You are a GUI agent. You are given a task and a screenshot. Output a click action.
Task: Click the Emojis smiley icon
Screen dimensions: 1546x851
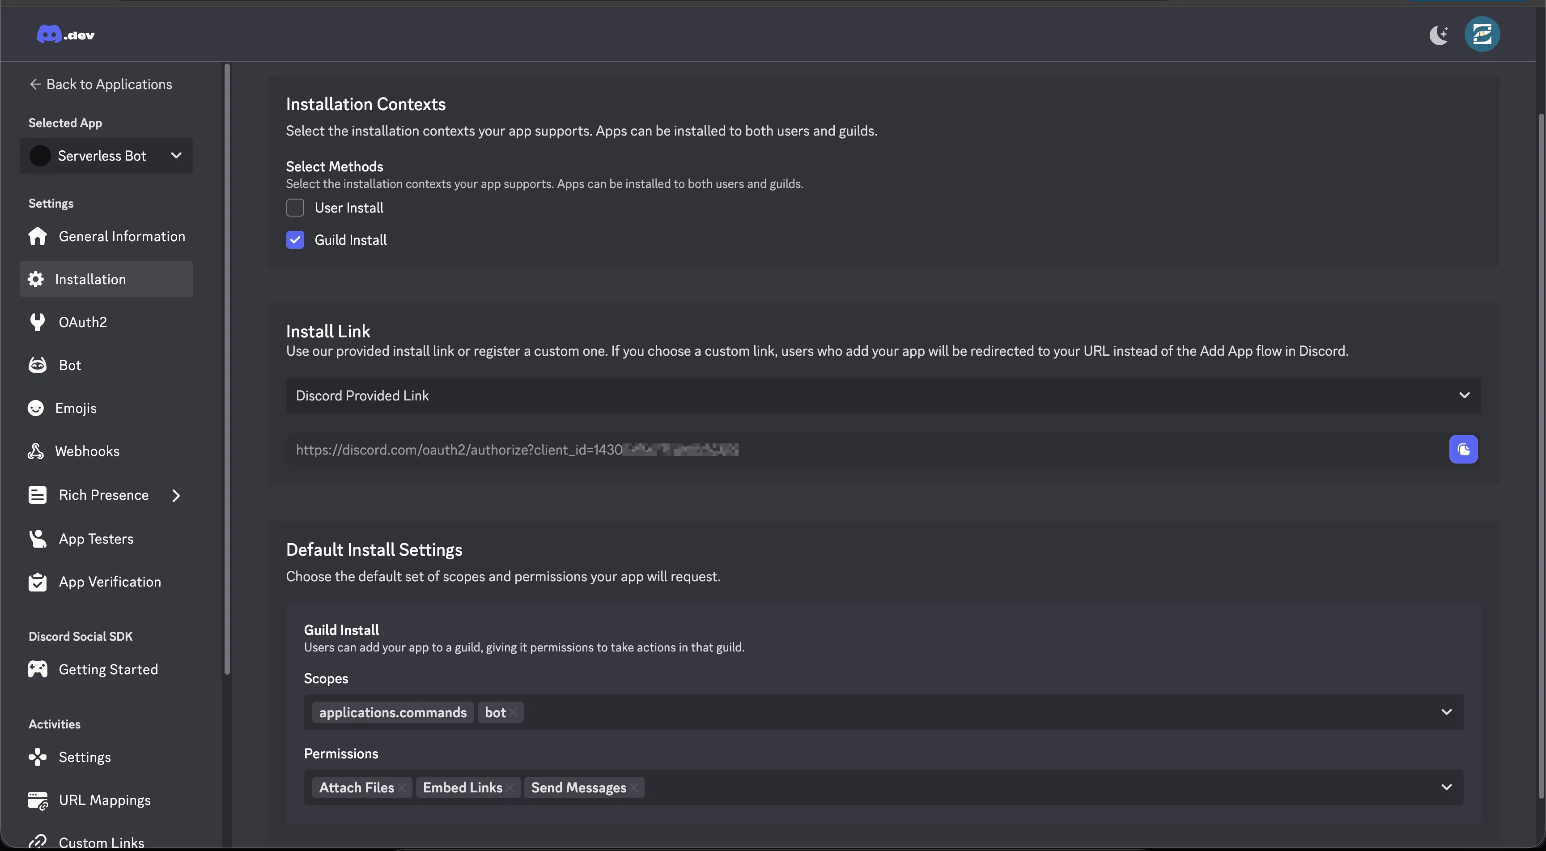point(36,408)
